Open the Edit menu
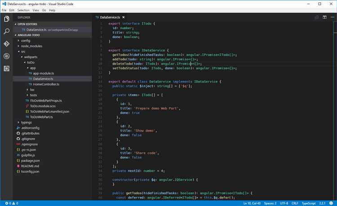This screenshot has width=337, height=206. 12,10
